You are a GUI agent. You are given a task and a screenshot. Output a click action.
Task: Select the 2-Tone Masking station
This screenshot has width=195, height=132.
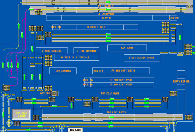point(86,51)
